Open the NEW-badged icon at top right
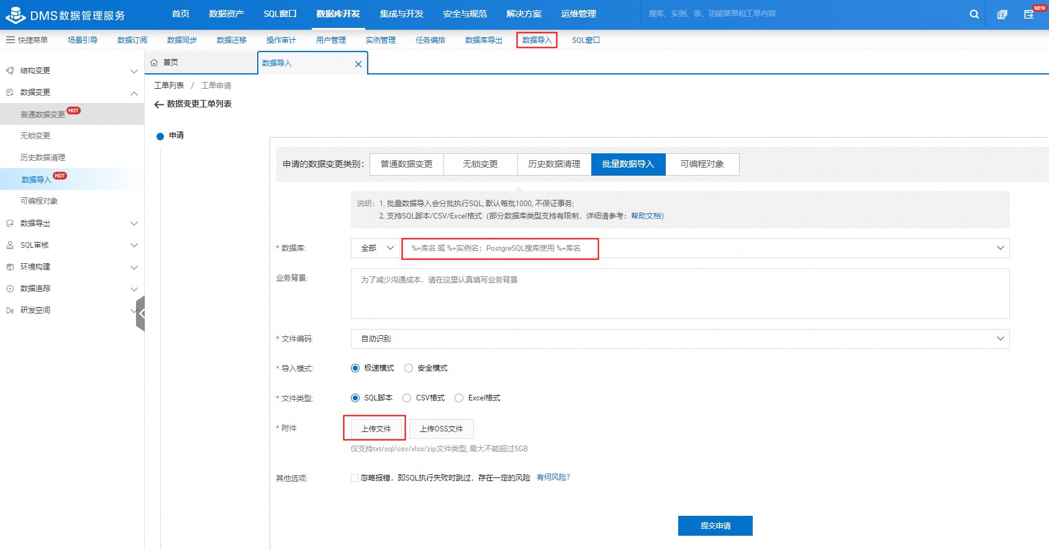Screen dimensions: 1049x550 (x=1029, y=14)
